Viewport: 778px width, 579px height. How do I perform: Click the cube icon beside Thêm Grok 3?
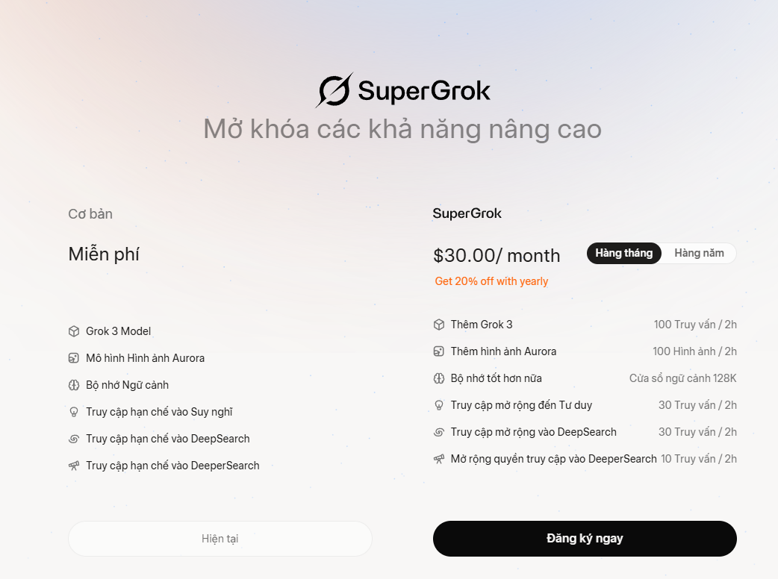pos(439,325)
